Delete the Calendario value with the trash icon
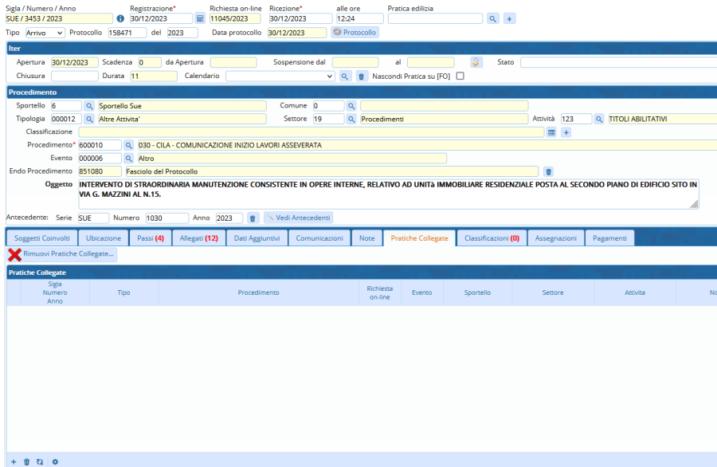Viewport: 717px width, 467px height. pos(361,77)
